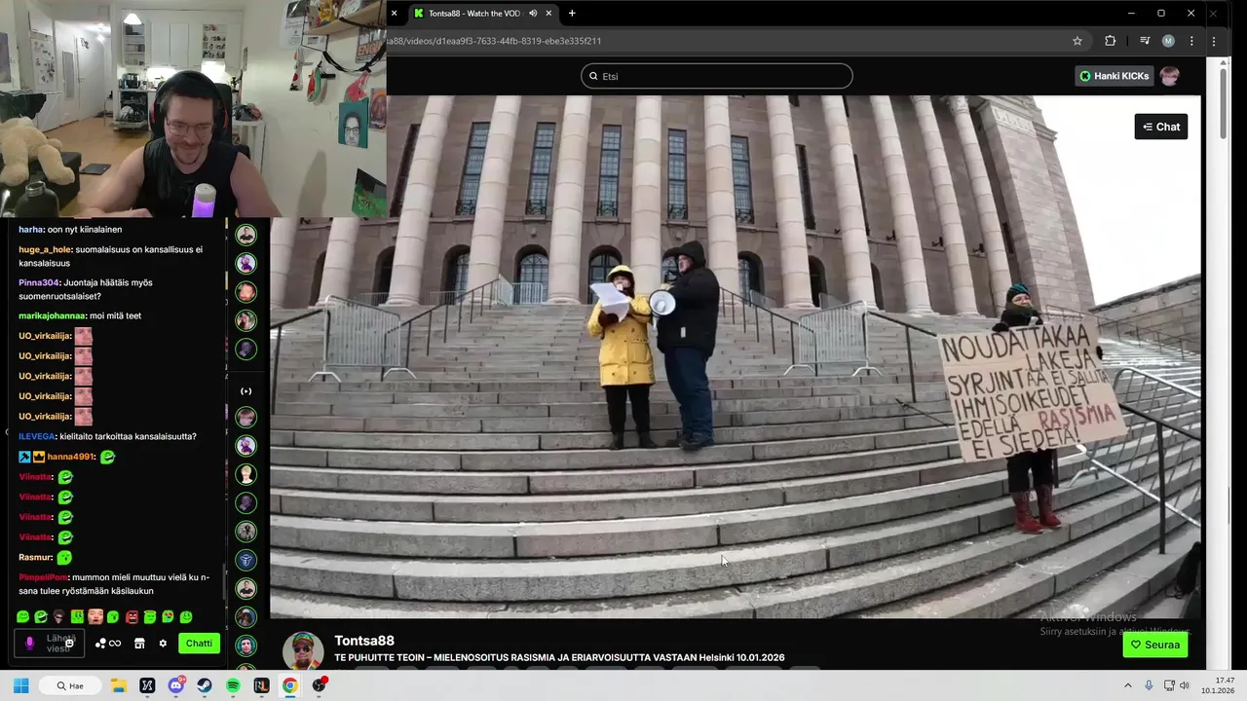Close the Tontsa88 browser tab

click(548, 14)
